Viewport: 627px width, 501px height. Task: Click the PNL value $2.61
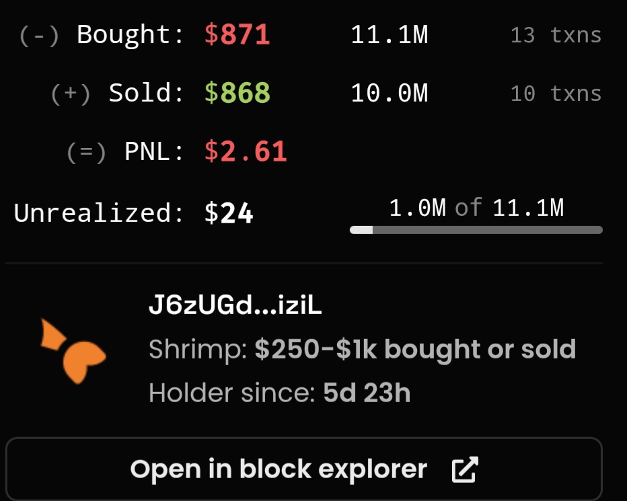pos(246,151)
